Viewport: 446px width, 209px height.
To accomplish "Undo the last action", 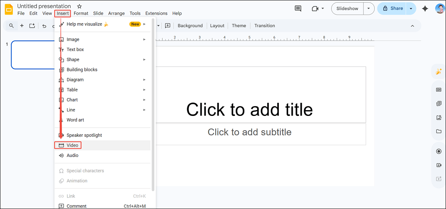I will tap(44, 26).
